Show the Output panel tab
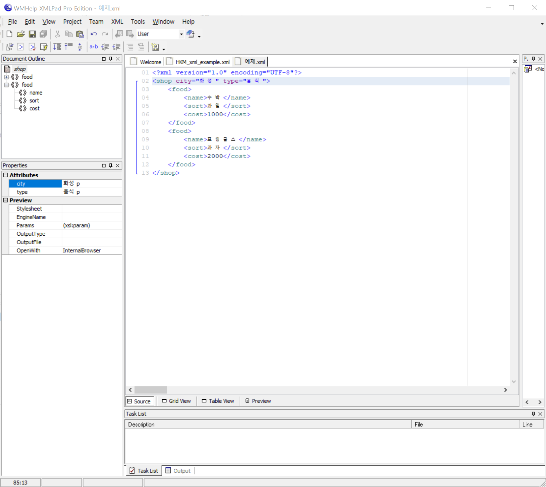The height and width of the screenshot is (487, 546). tap(178, 471)
